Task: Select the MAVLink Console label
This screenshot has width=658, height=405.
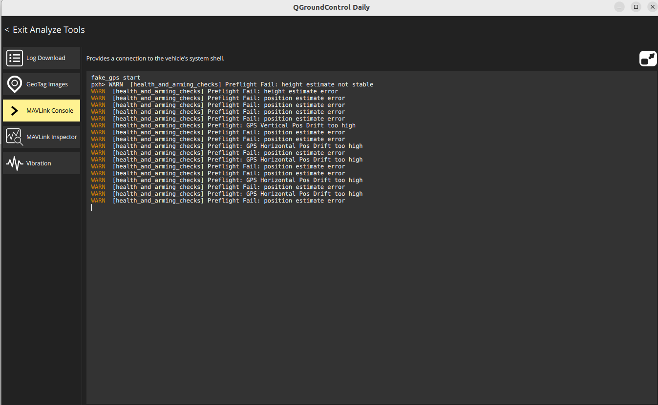Action: pyautogui.click(x=49, y=111)
